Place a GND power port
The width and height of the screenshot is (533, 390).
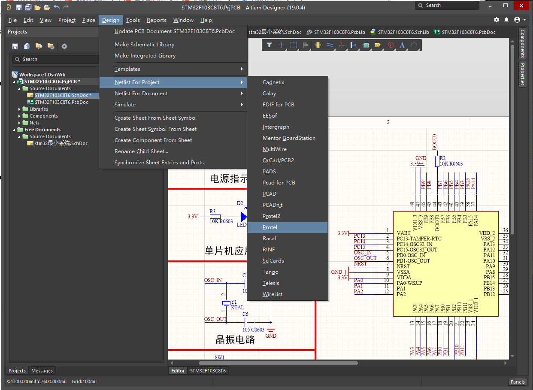342,45
